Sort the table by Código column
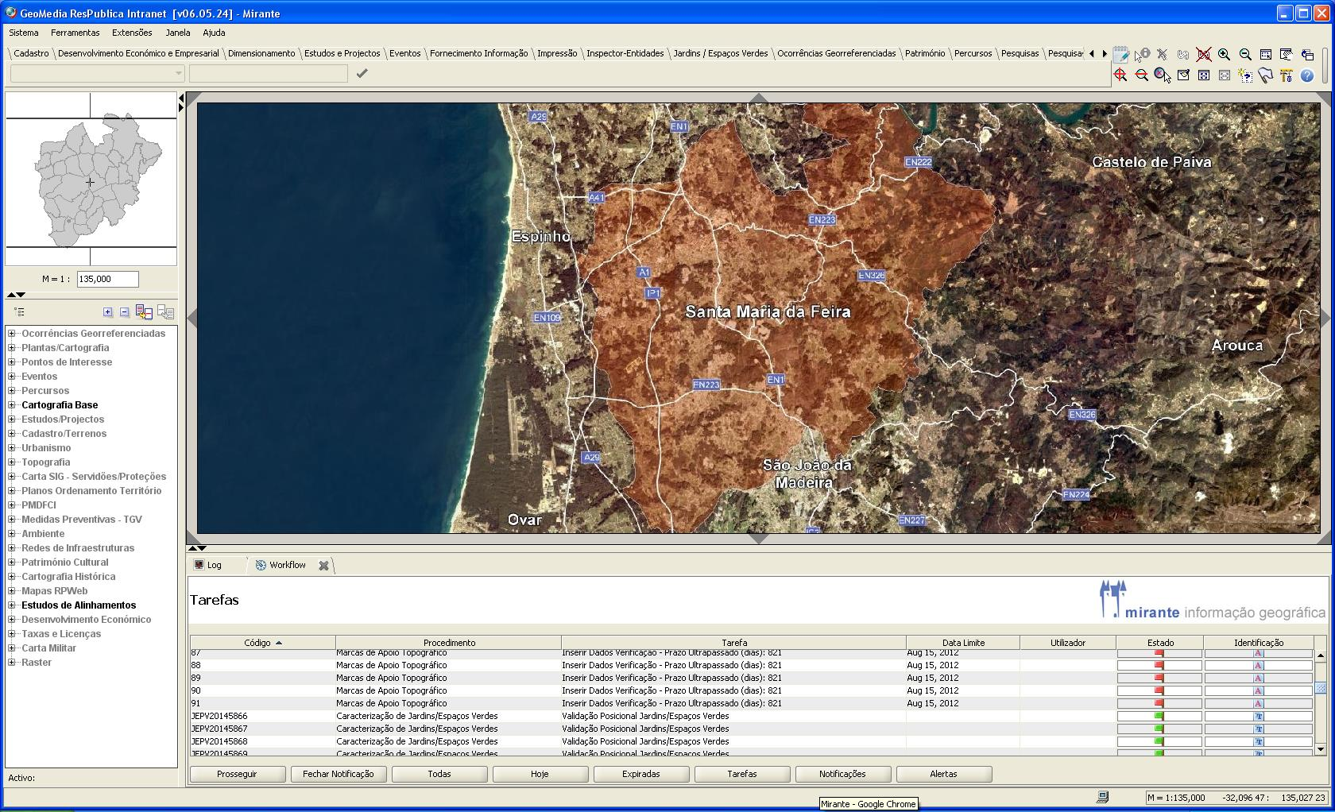1335x812 pixels. (x=263, y=643)
